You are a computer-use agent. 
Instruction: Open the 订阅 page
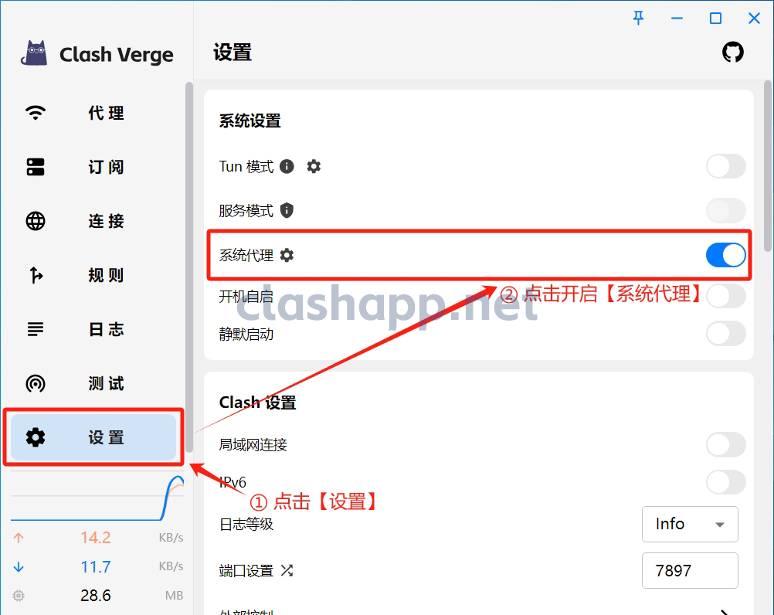[93, 167]
